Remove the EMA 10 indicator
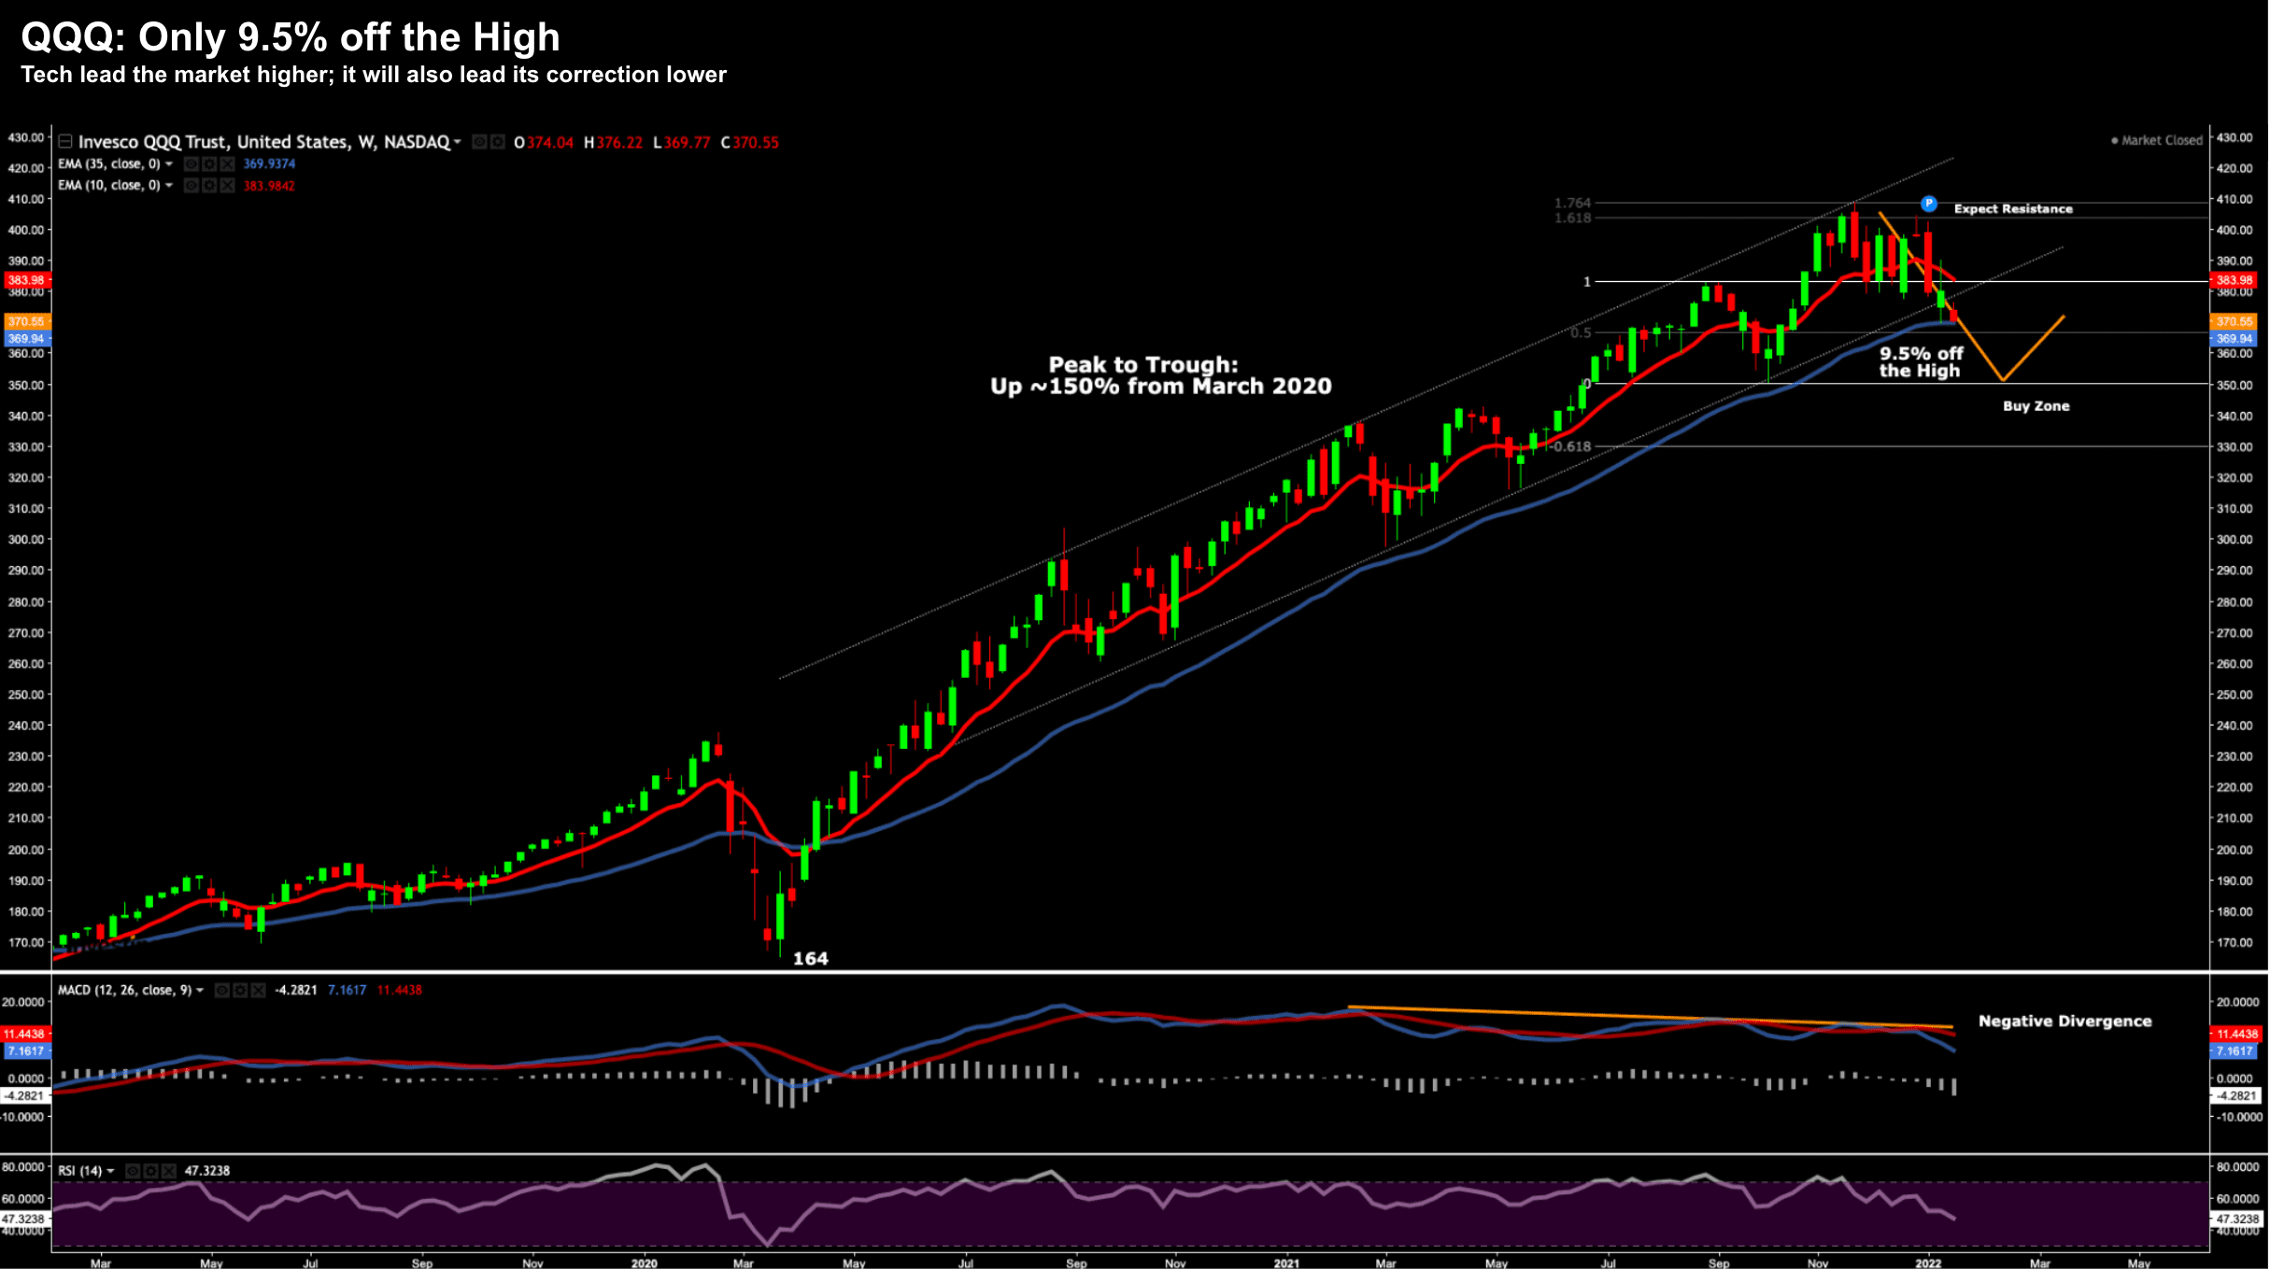Viewport: 2270px width, 1269px height. pos(227,186)
